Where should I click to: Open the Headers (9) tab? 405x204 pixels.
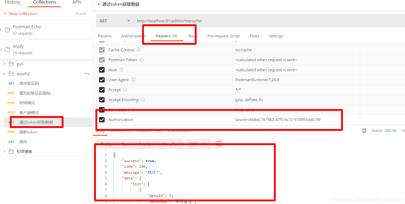point(166,36)
